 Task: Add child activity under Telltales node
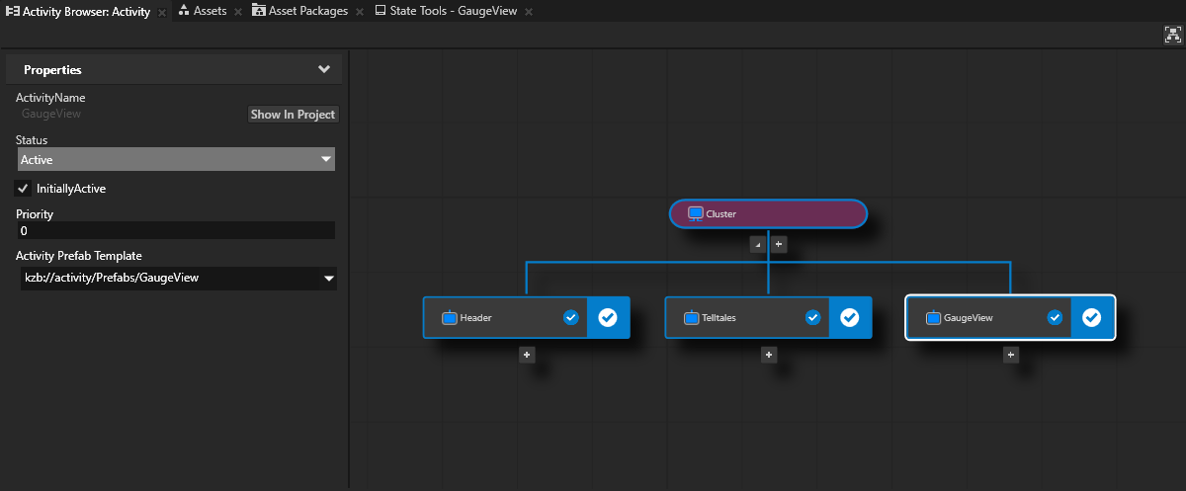pyautogui.click(x=769, y=355)
